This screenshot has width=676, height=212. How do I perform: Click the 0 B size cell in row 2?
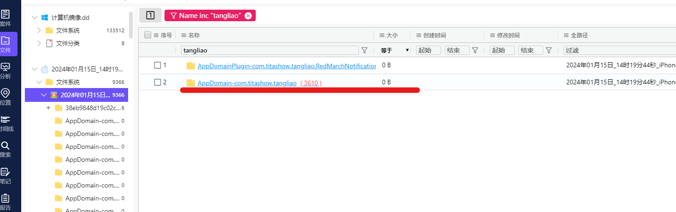(387, 82)
